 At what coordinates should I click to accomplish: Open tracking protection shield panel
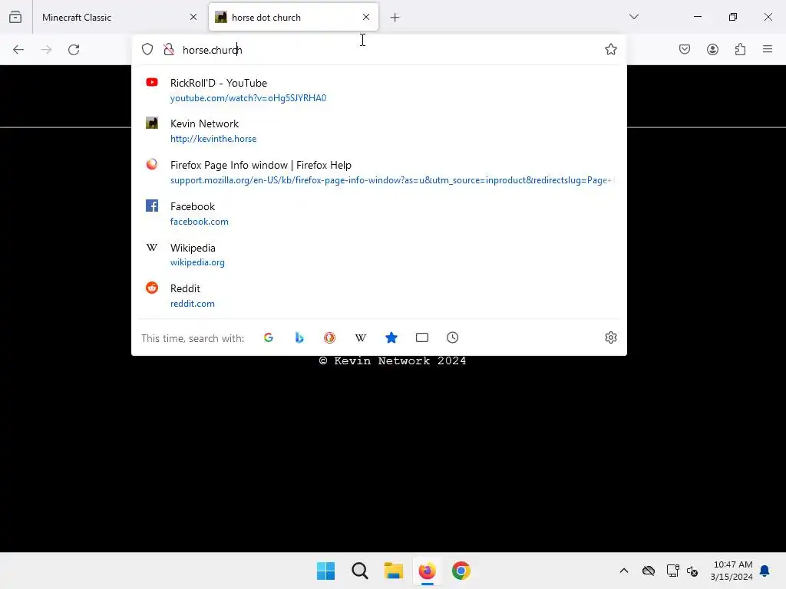(x=147, y=49)
